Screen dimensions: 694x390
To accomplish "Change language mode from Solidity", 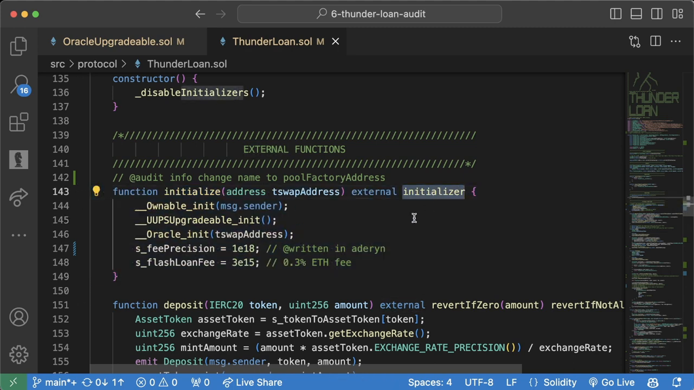I will [560, 382].
